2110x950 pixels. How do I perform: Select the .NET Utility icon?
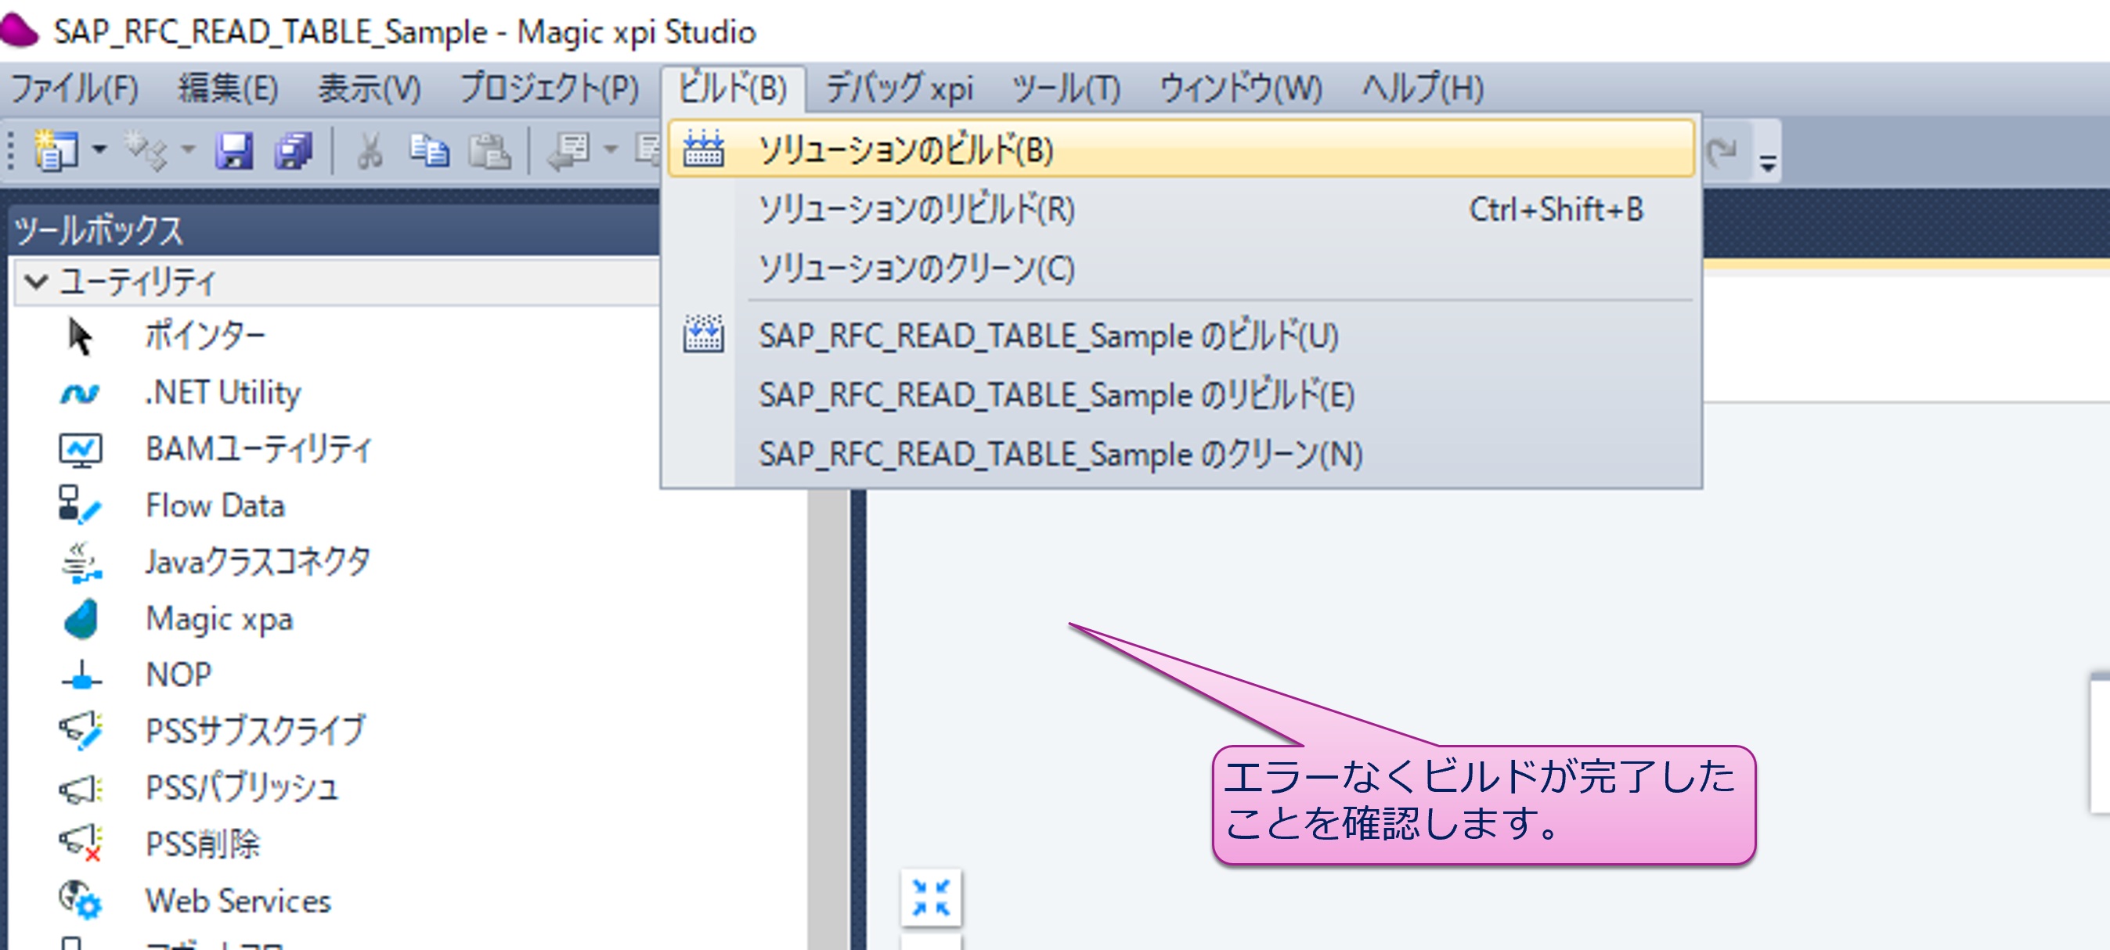(81, 394)
